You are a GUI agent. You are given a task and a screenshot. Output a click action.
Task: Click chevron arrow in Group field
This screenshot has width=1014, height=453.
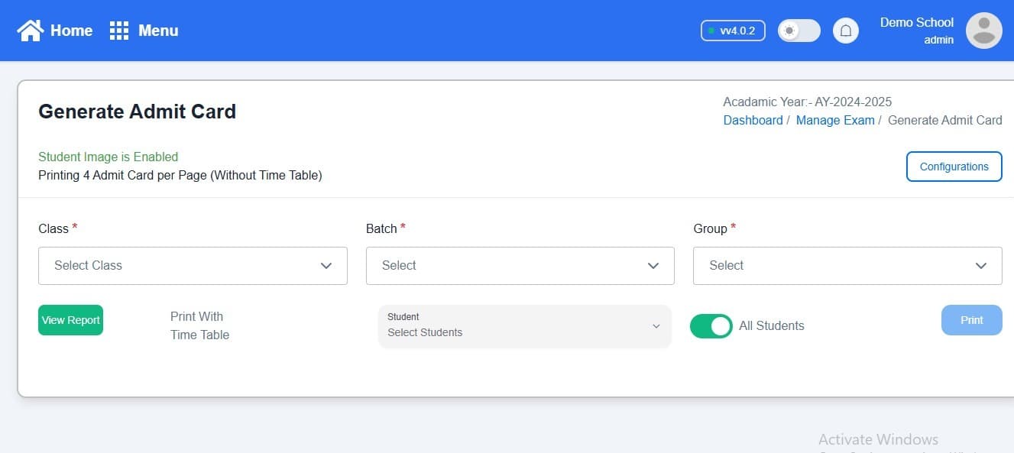981,266
